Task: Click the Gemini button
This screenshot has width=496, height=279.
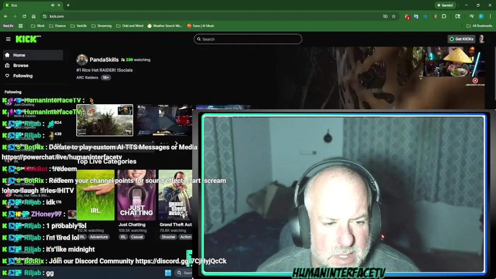Action: tap(445, 5)
